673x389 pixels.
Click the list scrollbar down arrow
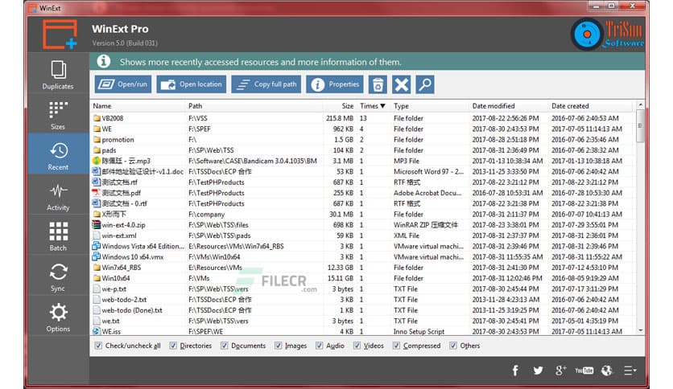tap(640, 331)
